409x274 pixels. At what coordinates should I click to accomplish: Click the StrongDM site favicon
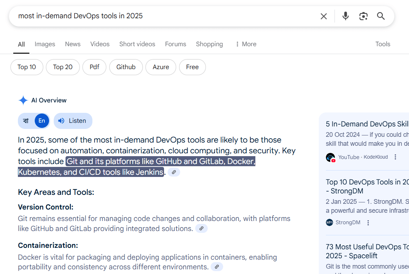coord(329,222)
